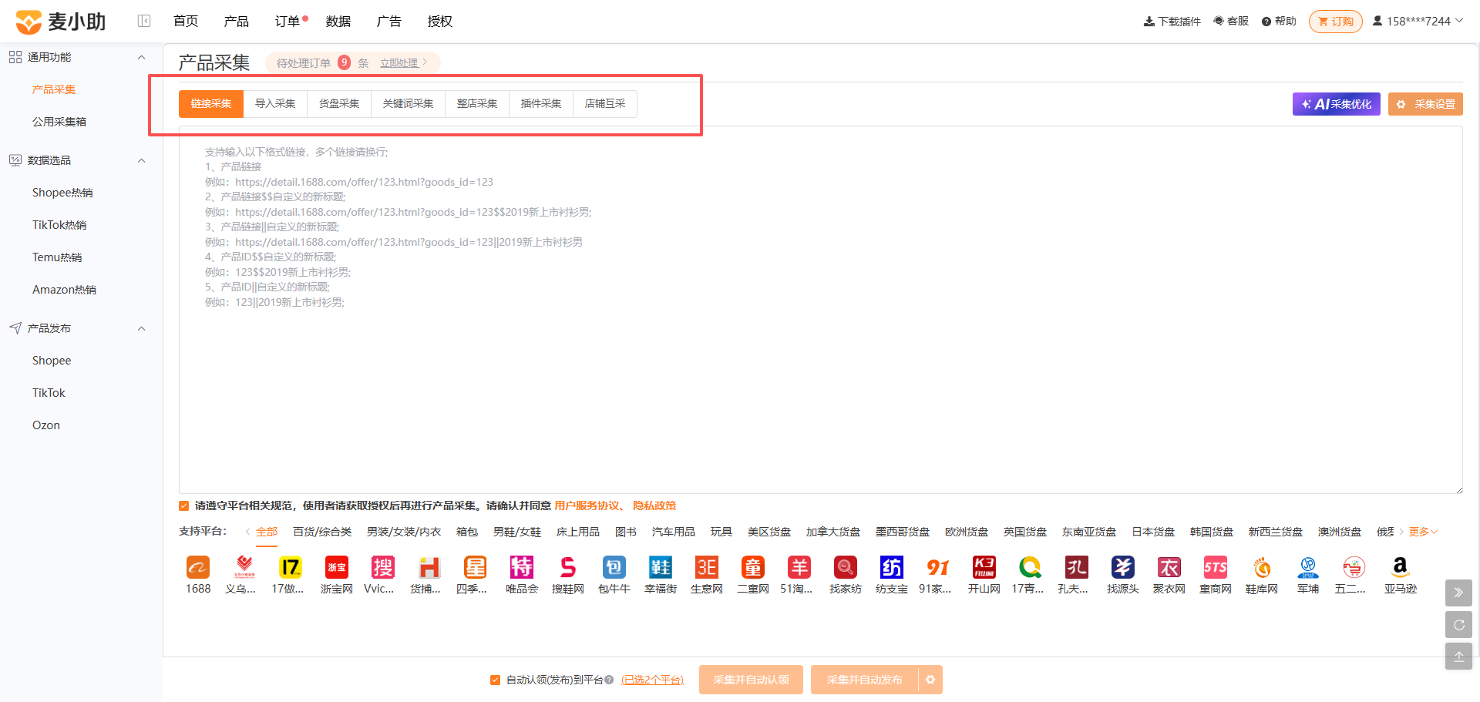Click the 唯品会 platform icon

point(522,568)
